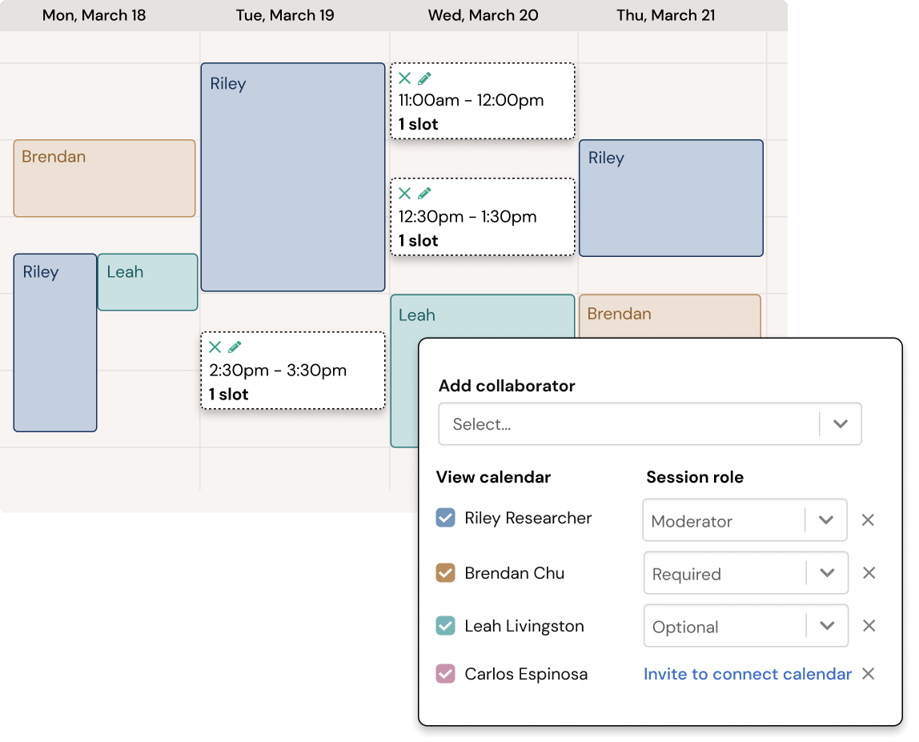
Task: Delete the 11:00am – 12:00pm slot
Action: 403,78
